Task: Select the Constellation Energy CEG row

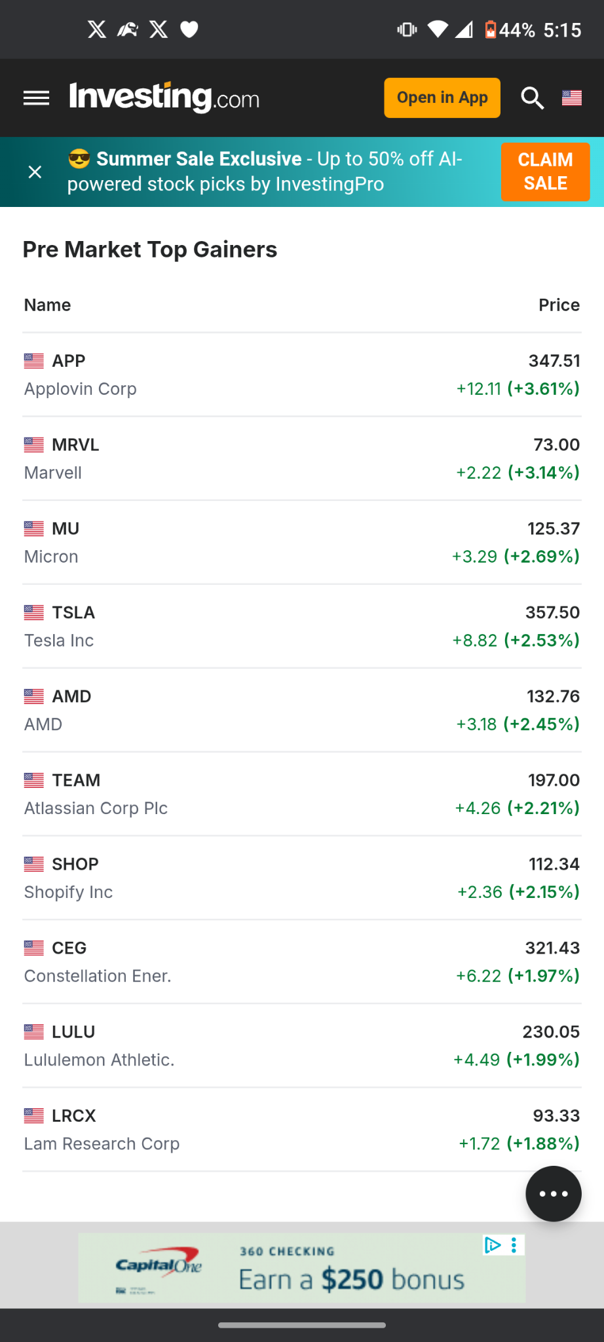Action: click(x=302, y=961)
